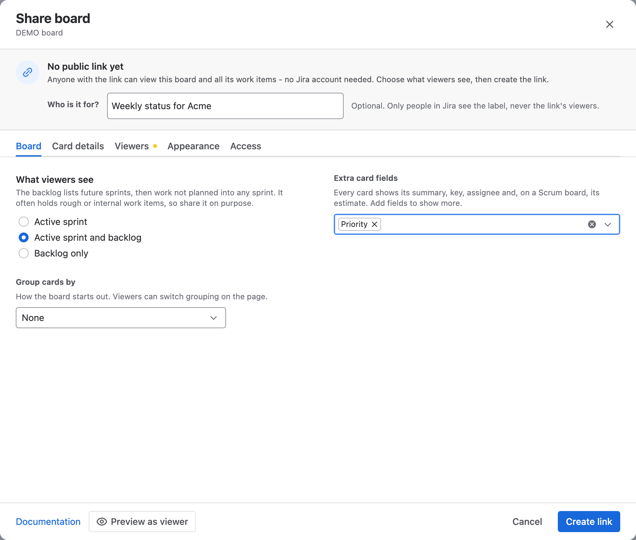Switch to the Access tab

pyautogui.click(x=246, y=146)
